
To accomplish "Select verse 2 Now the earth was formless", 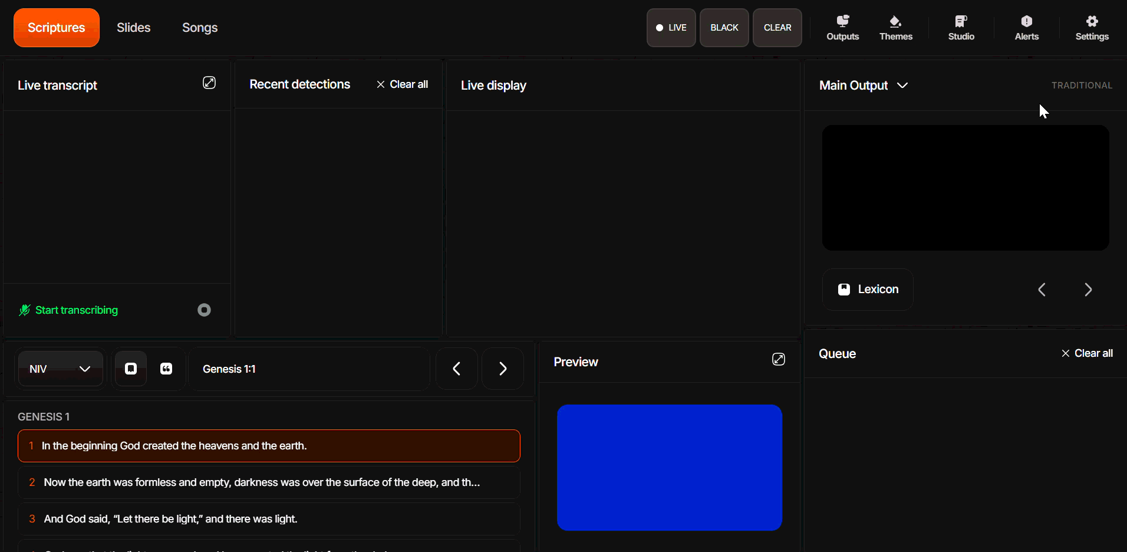I will tap(269, 482).
